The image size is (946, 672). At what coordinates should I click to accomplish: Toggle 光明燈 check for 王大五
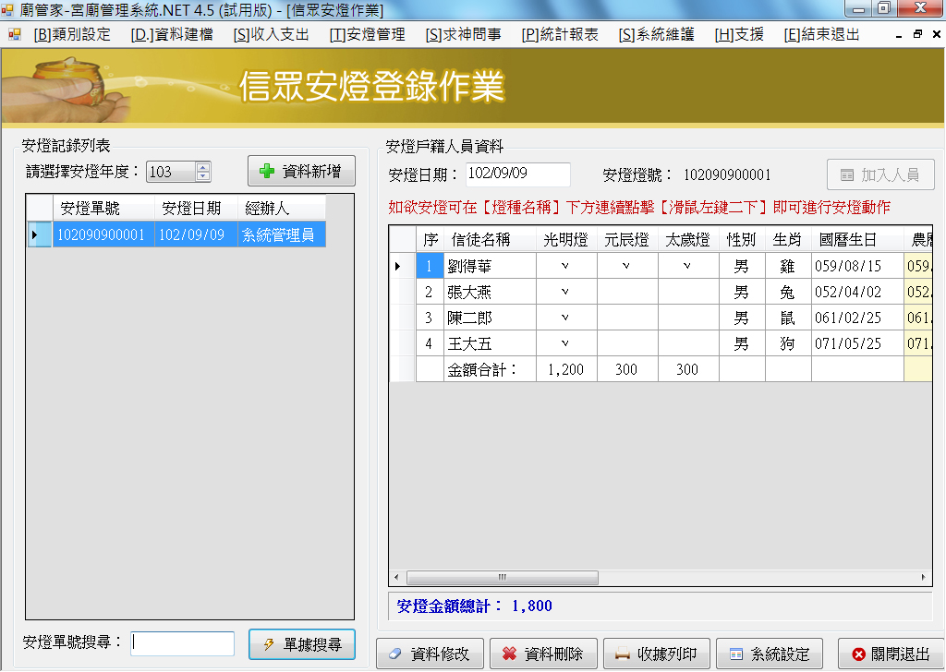click(x=565, y=343)
